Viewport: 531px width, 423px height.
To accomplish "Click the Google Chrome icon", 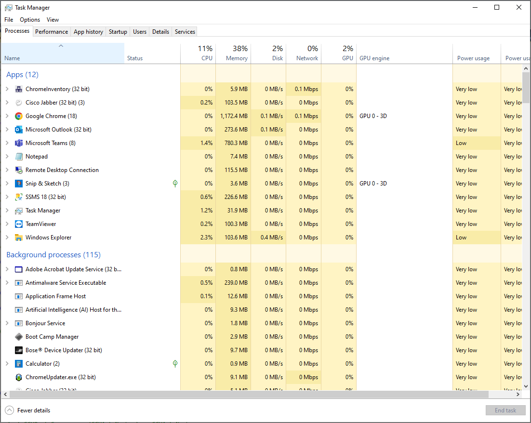I will click(x=19, y=116).
